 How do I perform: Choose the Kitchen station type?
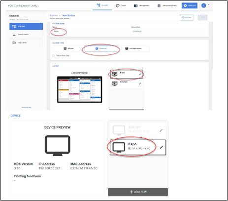coord(68,48)
